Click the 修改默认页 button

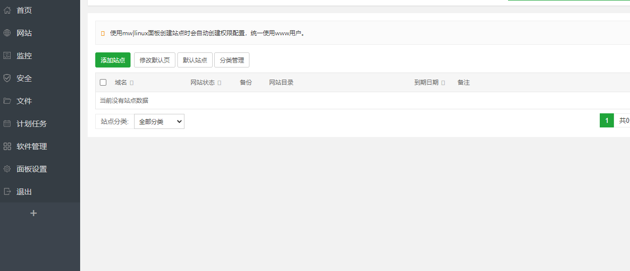[155, 60]
